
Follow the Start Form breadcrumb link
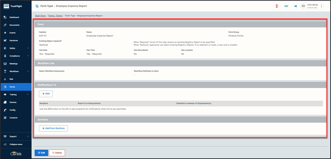click(x=40, y=16)
